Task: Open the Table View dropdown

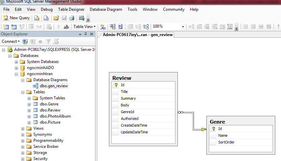Action: 84,27
